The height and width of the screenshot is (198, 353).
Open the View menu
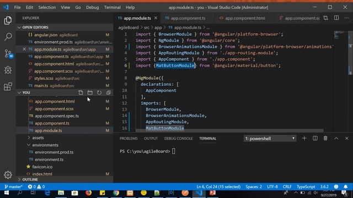[65, 7]
